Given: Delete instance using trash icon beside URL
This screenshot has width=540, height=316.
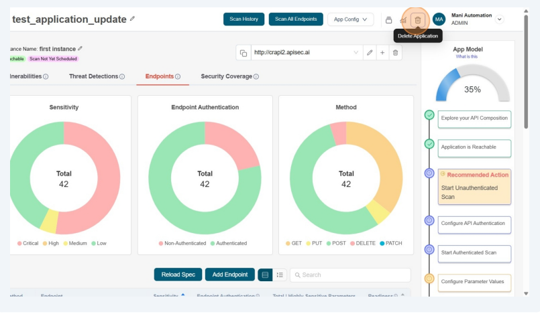Looking at the screenshot, I should coord(395,53).
